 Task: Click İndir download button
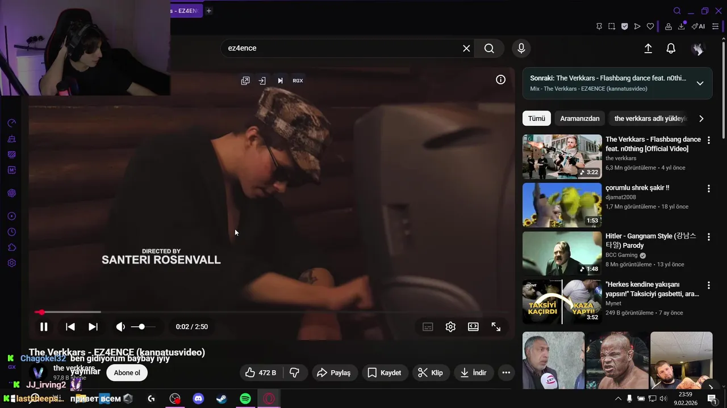(473, 373)
